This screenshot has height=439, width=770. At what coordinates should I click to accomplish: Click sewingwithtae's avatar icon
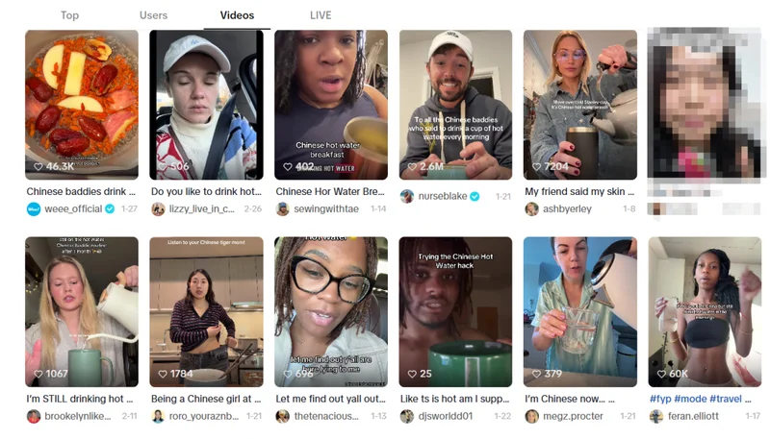coord(282,209)
